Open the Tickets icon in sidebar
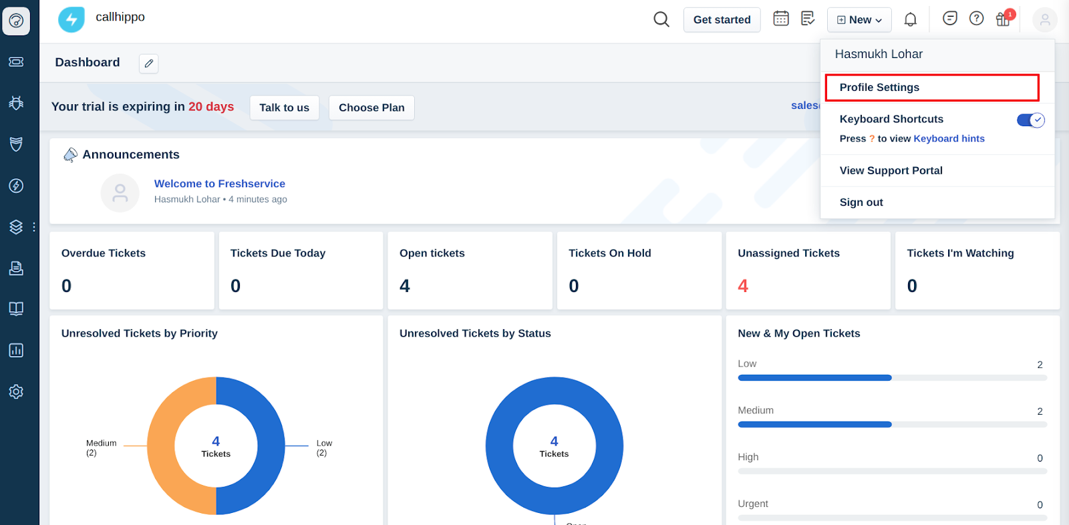The width and height of the screenshot is (1069, 525). (x=16, y=62)
